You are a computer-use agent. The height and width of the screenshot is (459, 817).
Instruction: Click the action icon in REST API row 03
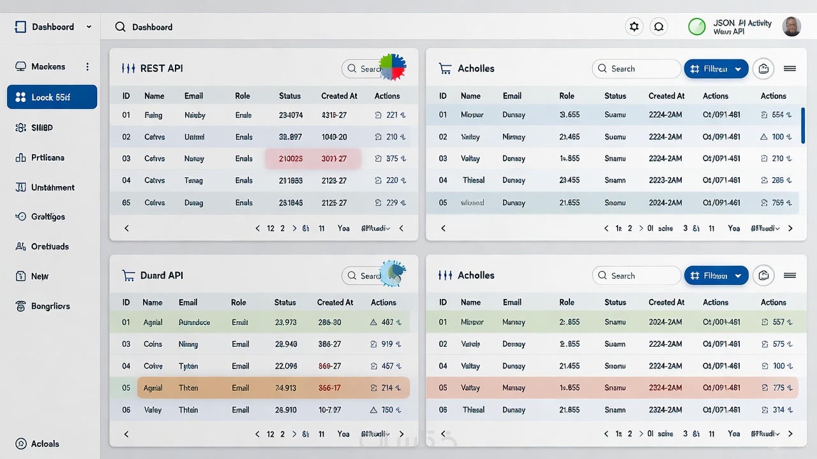point(378,159)
